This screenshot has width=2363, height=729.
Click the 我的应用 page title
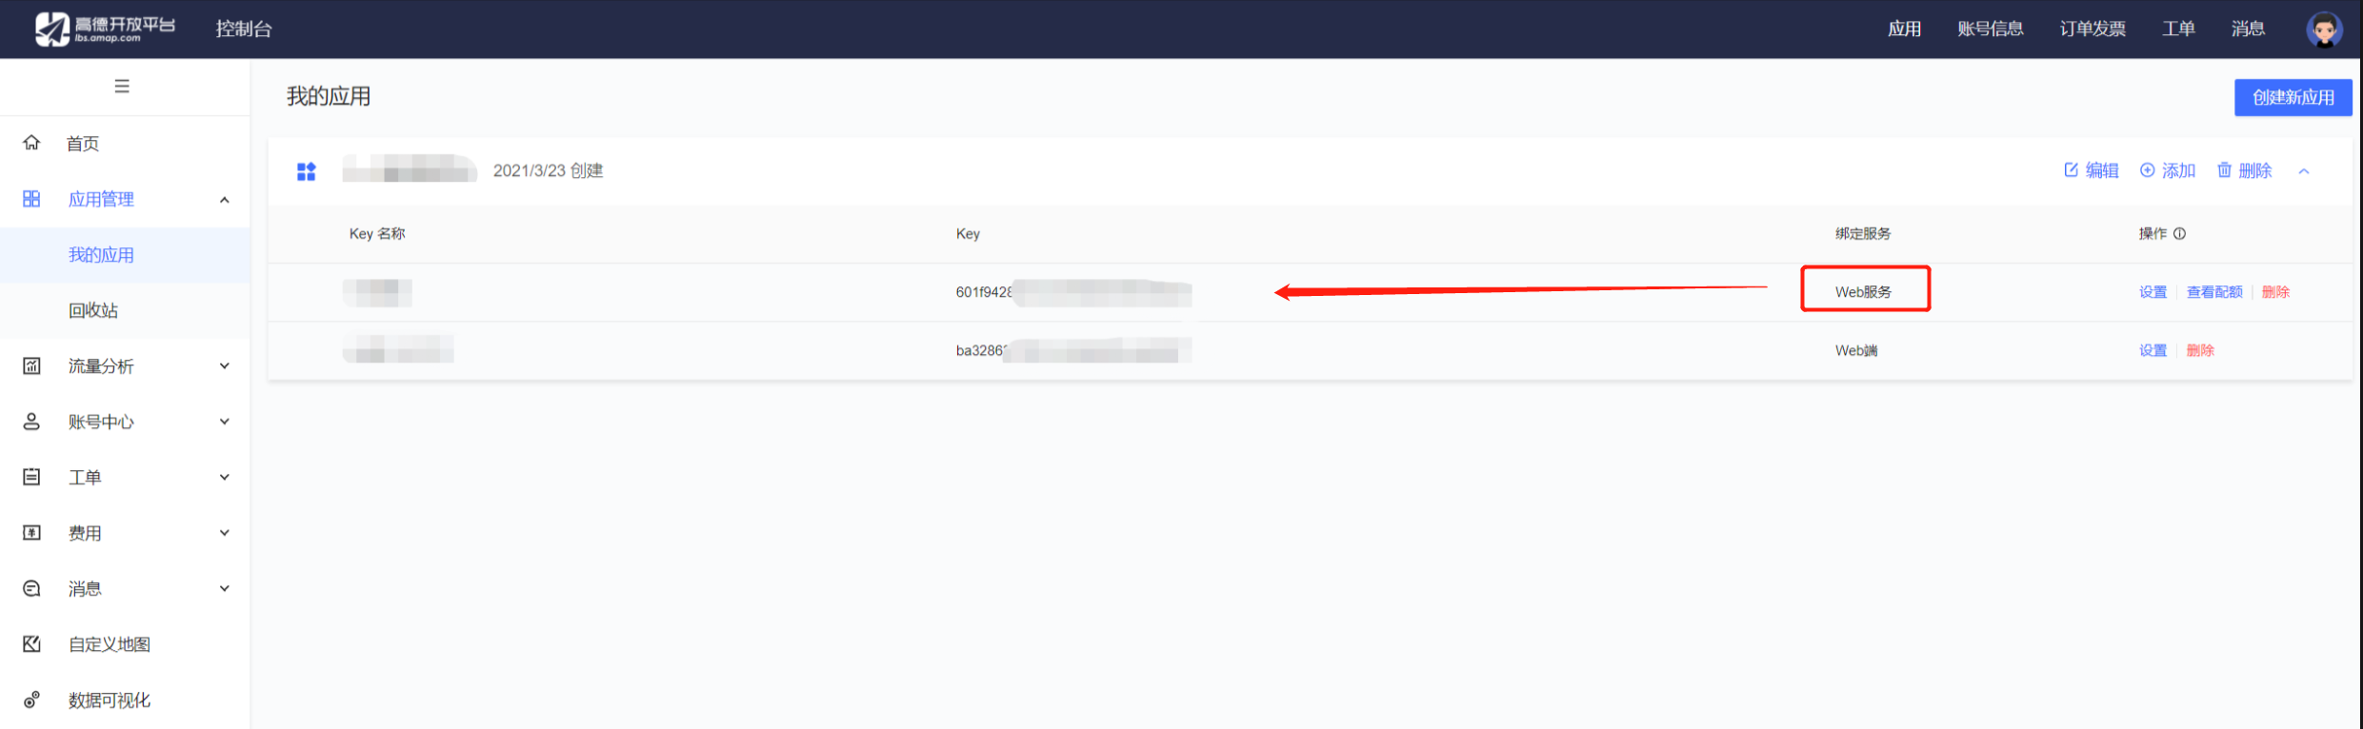click(x=329, y=96)
